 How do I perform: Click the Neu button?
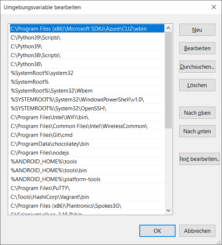pos(197,30)
